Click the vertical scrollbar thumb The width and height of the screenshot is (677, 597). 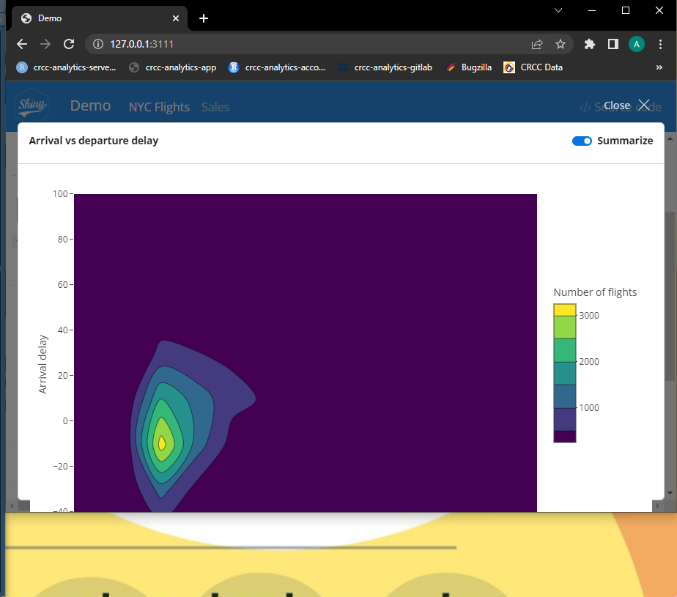point(670,296)
